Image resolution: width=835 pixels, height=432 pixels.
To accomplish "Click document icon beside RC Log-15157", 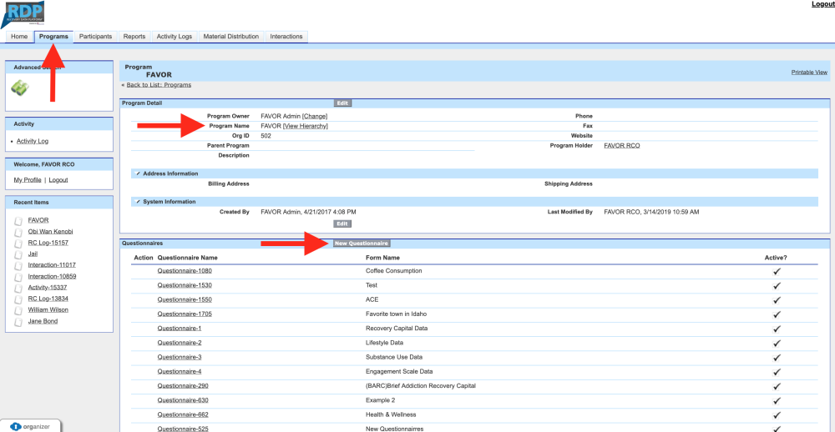I will click(x=18, y=244).
